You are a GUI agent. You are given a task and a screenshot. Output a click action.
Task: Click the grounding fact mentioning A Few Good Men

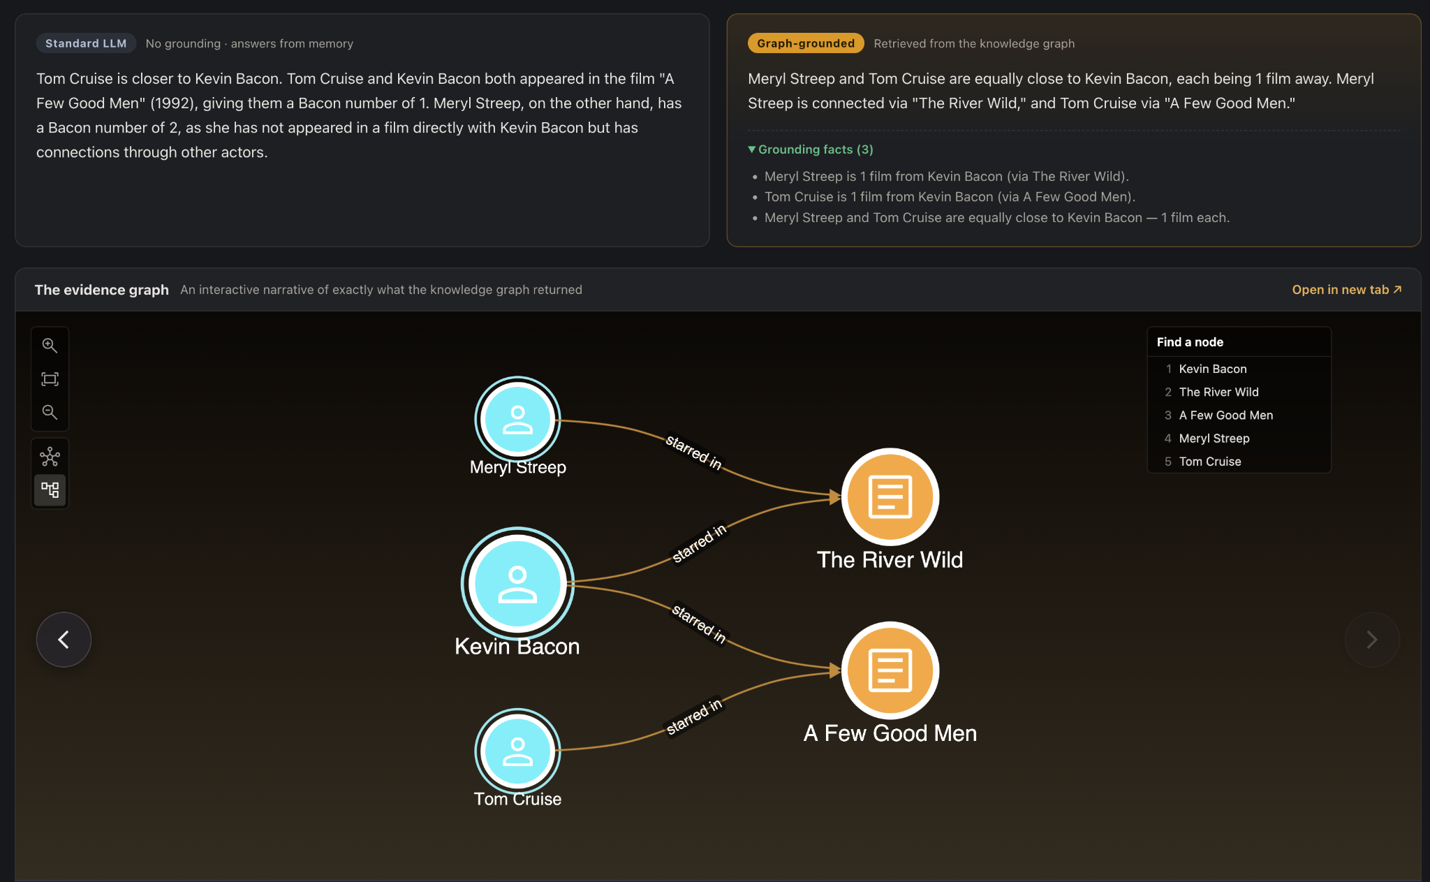point(950,197)
